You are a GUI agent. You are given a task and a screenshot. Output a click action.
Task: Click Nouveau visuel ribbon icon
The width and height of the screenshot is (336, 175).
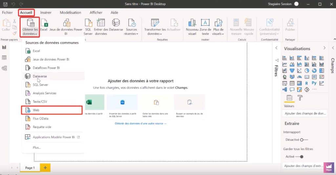click(192, 27)
